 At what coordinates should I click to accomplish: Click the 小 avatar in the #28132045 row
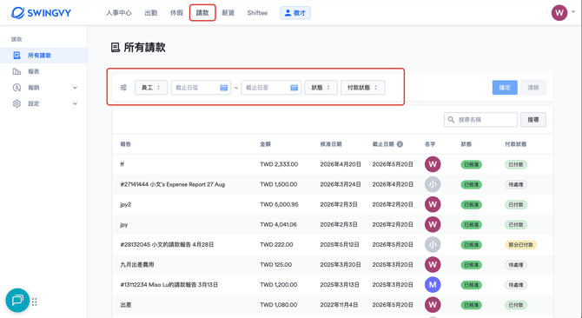pos(433,244)
